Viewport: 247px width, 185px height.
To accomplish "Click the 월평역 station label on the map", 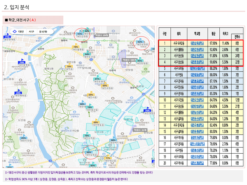I will tap(64, 40).
